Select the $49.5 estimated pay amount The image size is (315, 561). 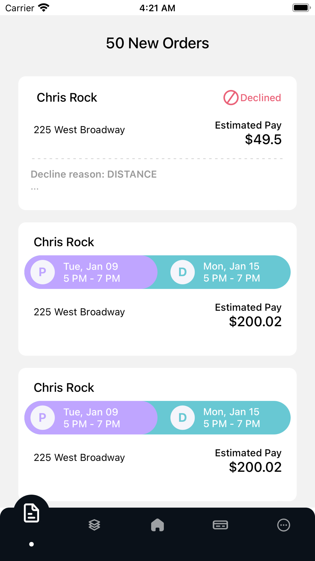pos(263,139)
